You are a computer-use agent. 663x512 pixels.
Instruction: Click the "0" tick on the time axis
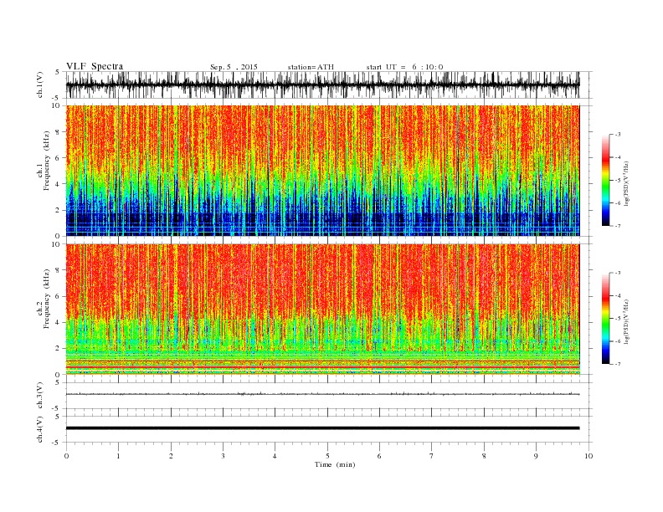(66, 456)
